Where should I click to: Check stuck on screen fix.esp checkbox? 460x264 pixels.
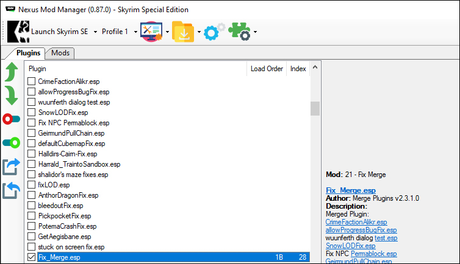pyautogui.click(x=31, y=247)
